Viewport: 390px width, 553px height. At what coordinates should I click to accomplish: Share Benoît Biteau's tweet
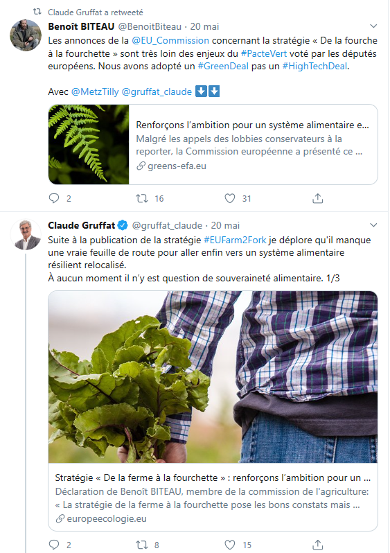318,198
